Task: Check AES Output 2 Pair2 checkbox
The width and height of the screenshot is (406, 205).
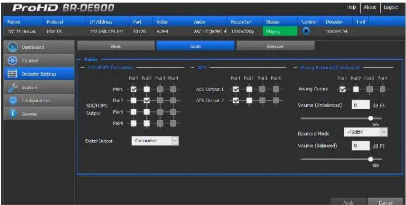Action: click(249, 100)
